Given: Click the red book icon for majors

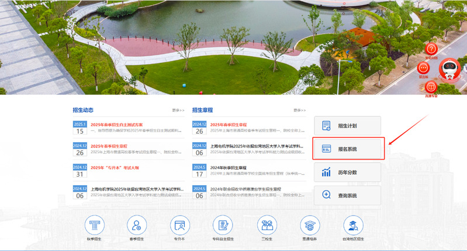Looking at the screenshot, I should 431,87.
